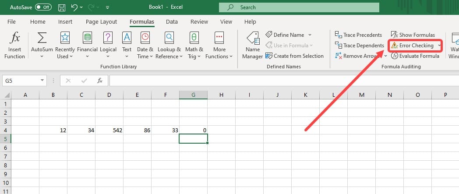
Task: Select column B header
Action: click(x=53, y=95)
